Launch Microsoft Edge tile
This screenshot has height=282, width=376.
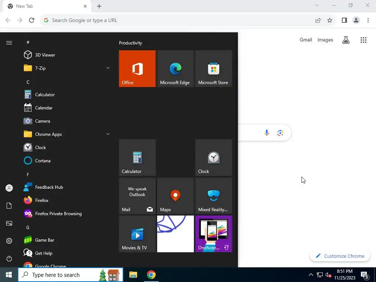(x=175, y=69)
